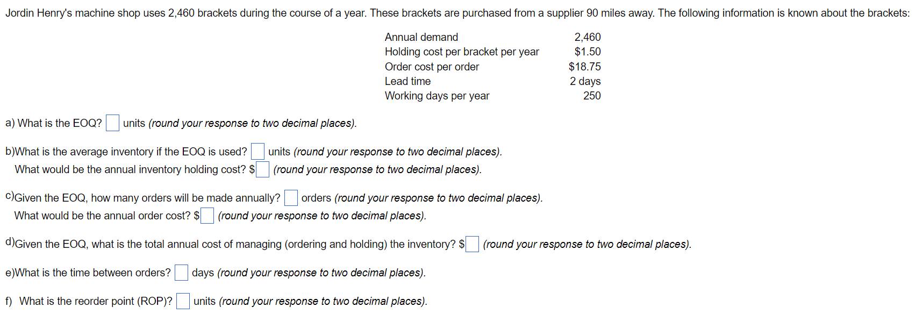This screenshot has width=916, height=314.
Task: Click the time between orders answer box
Action: [181, 273]
